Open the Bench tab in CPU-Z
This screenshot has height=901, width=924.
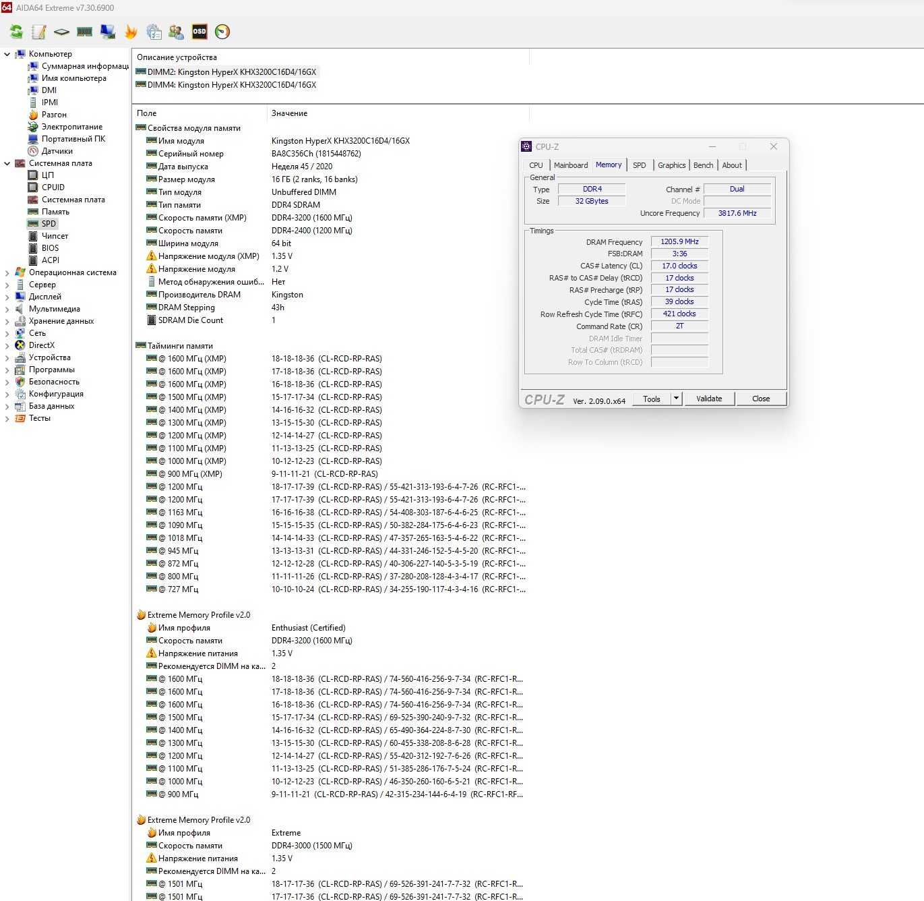703,165
